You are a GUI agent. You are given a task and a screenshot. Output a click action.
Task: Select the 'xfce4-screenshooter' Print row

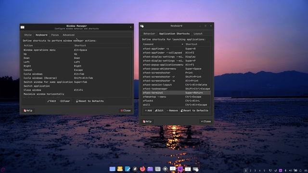point(177,73)
